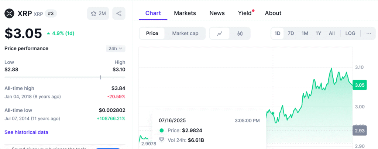Open the chart more options ellipsis
The image size is (378, 149).
coord(369,34)
